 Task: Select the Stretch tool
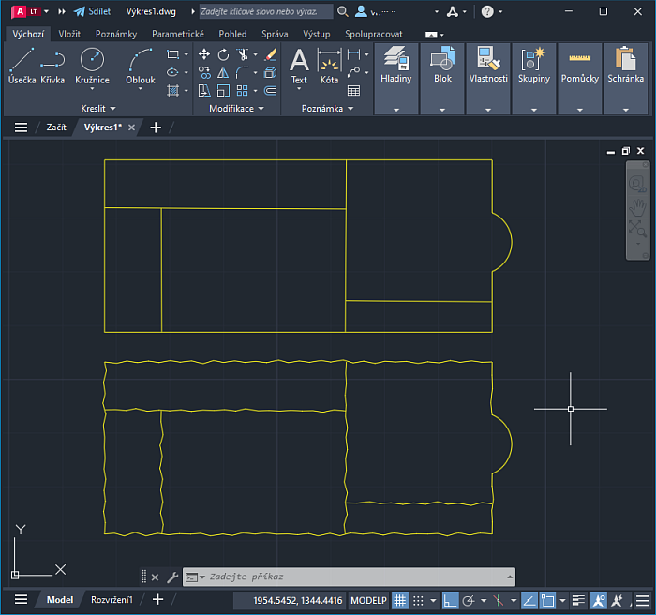point(204,90)
